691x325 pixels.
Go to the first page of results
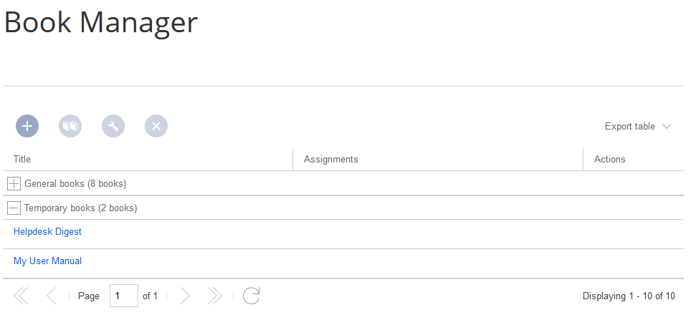point(21,296)
